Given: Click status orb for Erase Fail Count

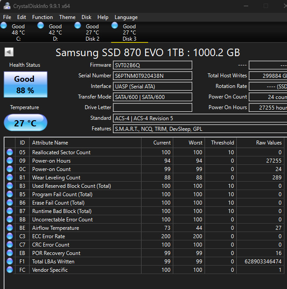Looking at the screenshot, I should (x=10, y=202).
